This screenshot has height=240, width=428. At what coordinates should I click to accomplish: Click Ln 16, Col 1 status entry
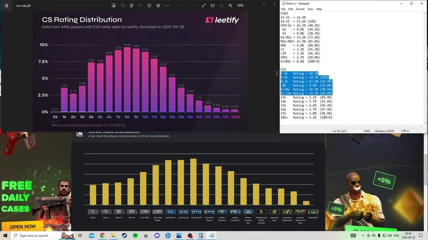tap(340, 131)
